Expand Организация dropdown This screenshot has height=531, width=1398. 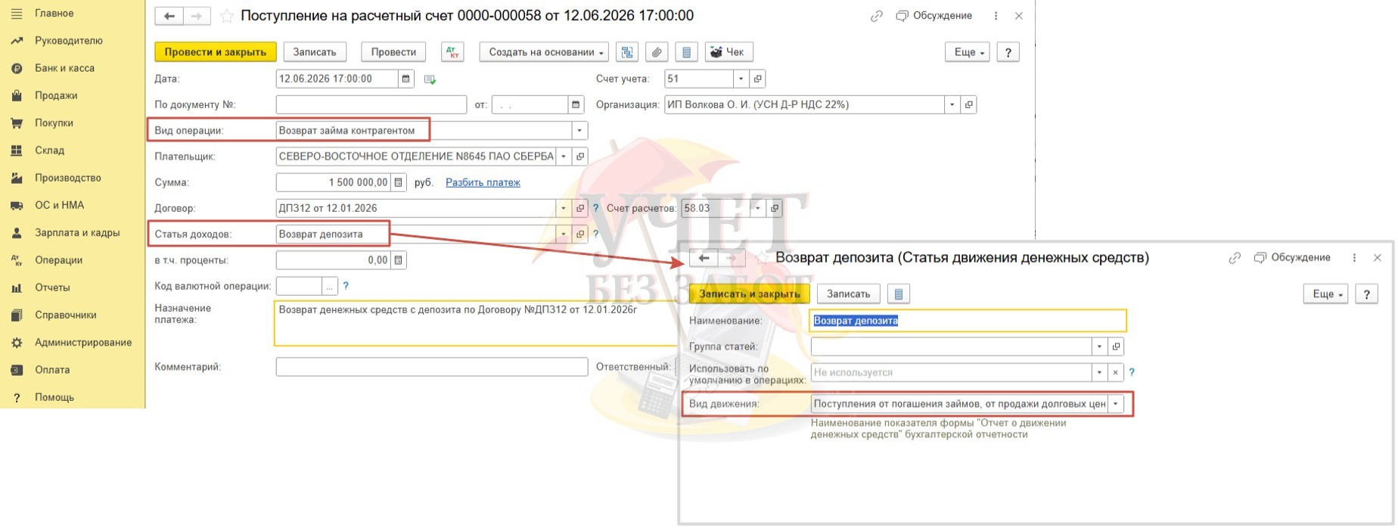point(952,104)
